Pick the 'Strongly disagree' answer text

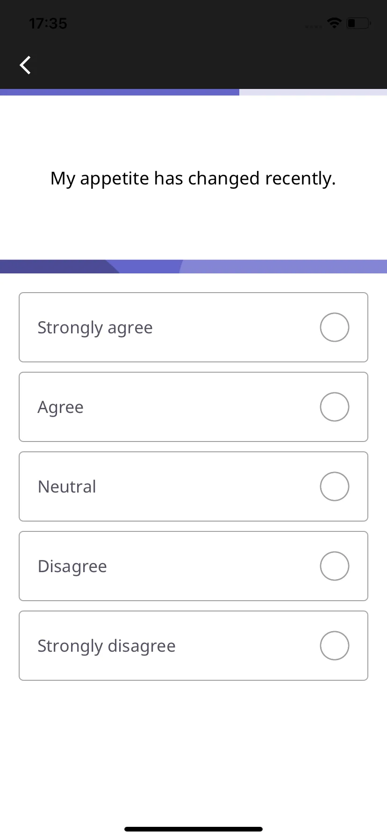107,646
